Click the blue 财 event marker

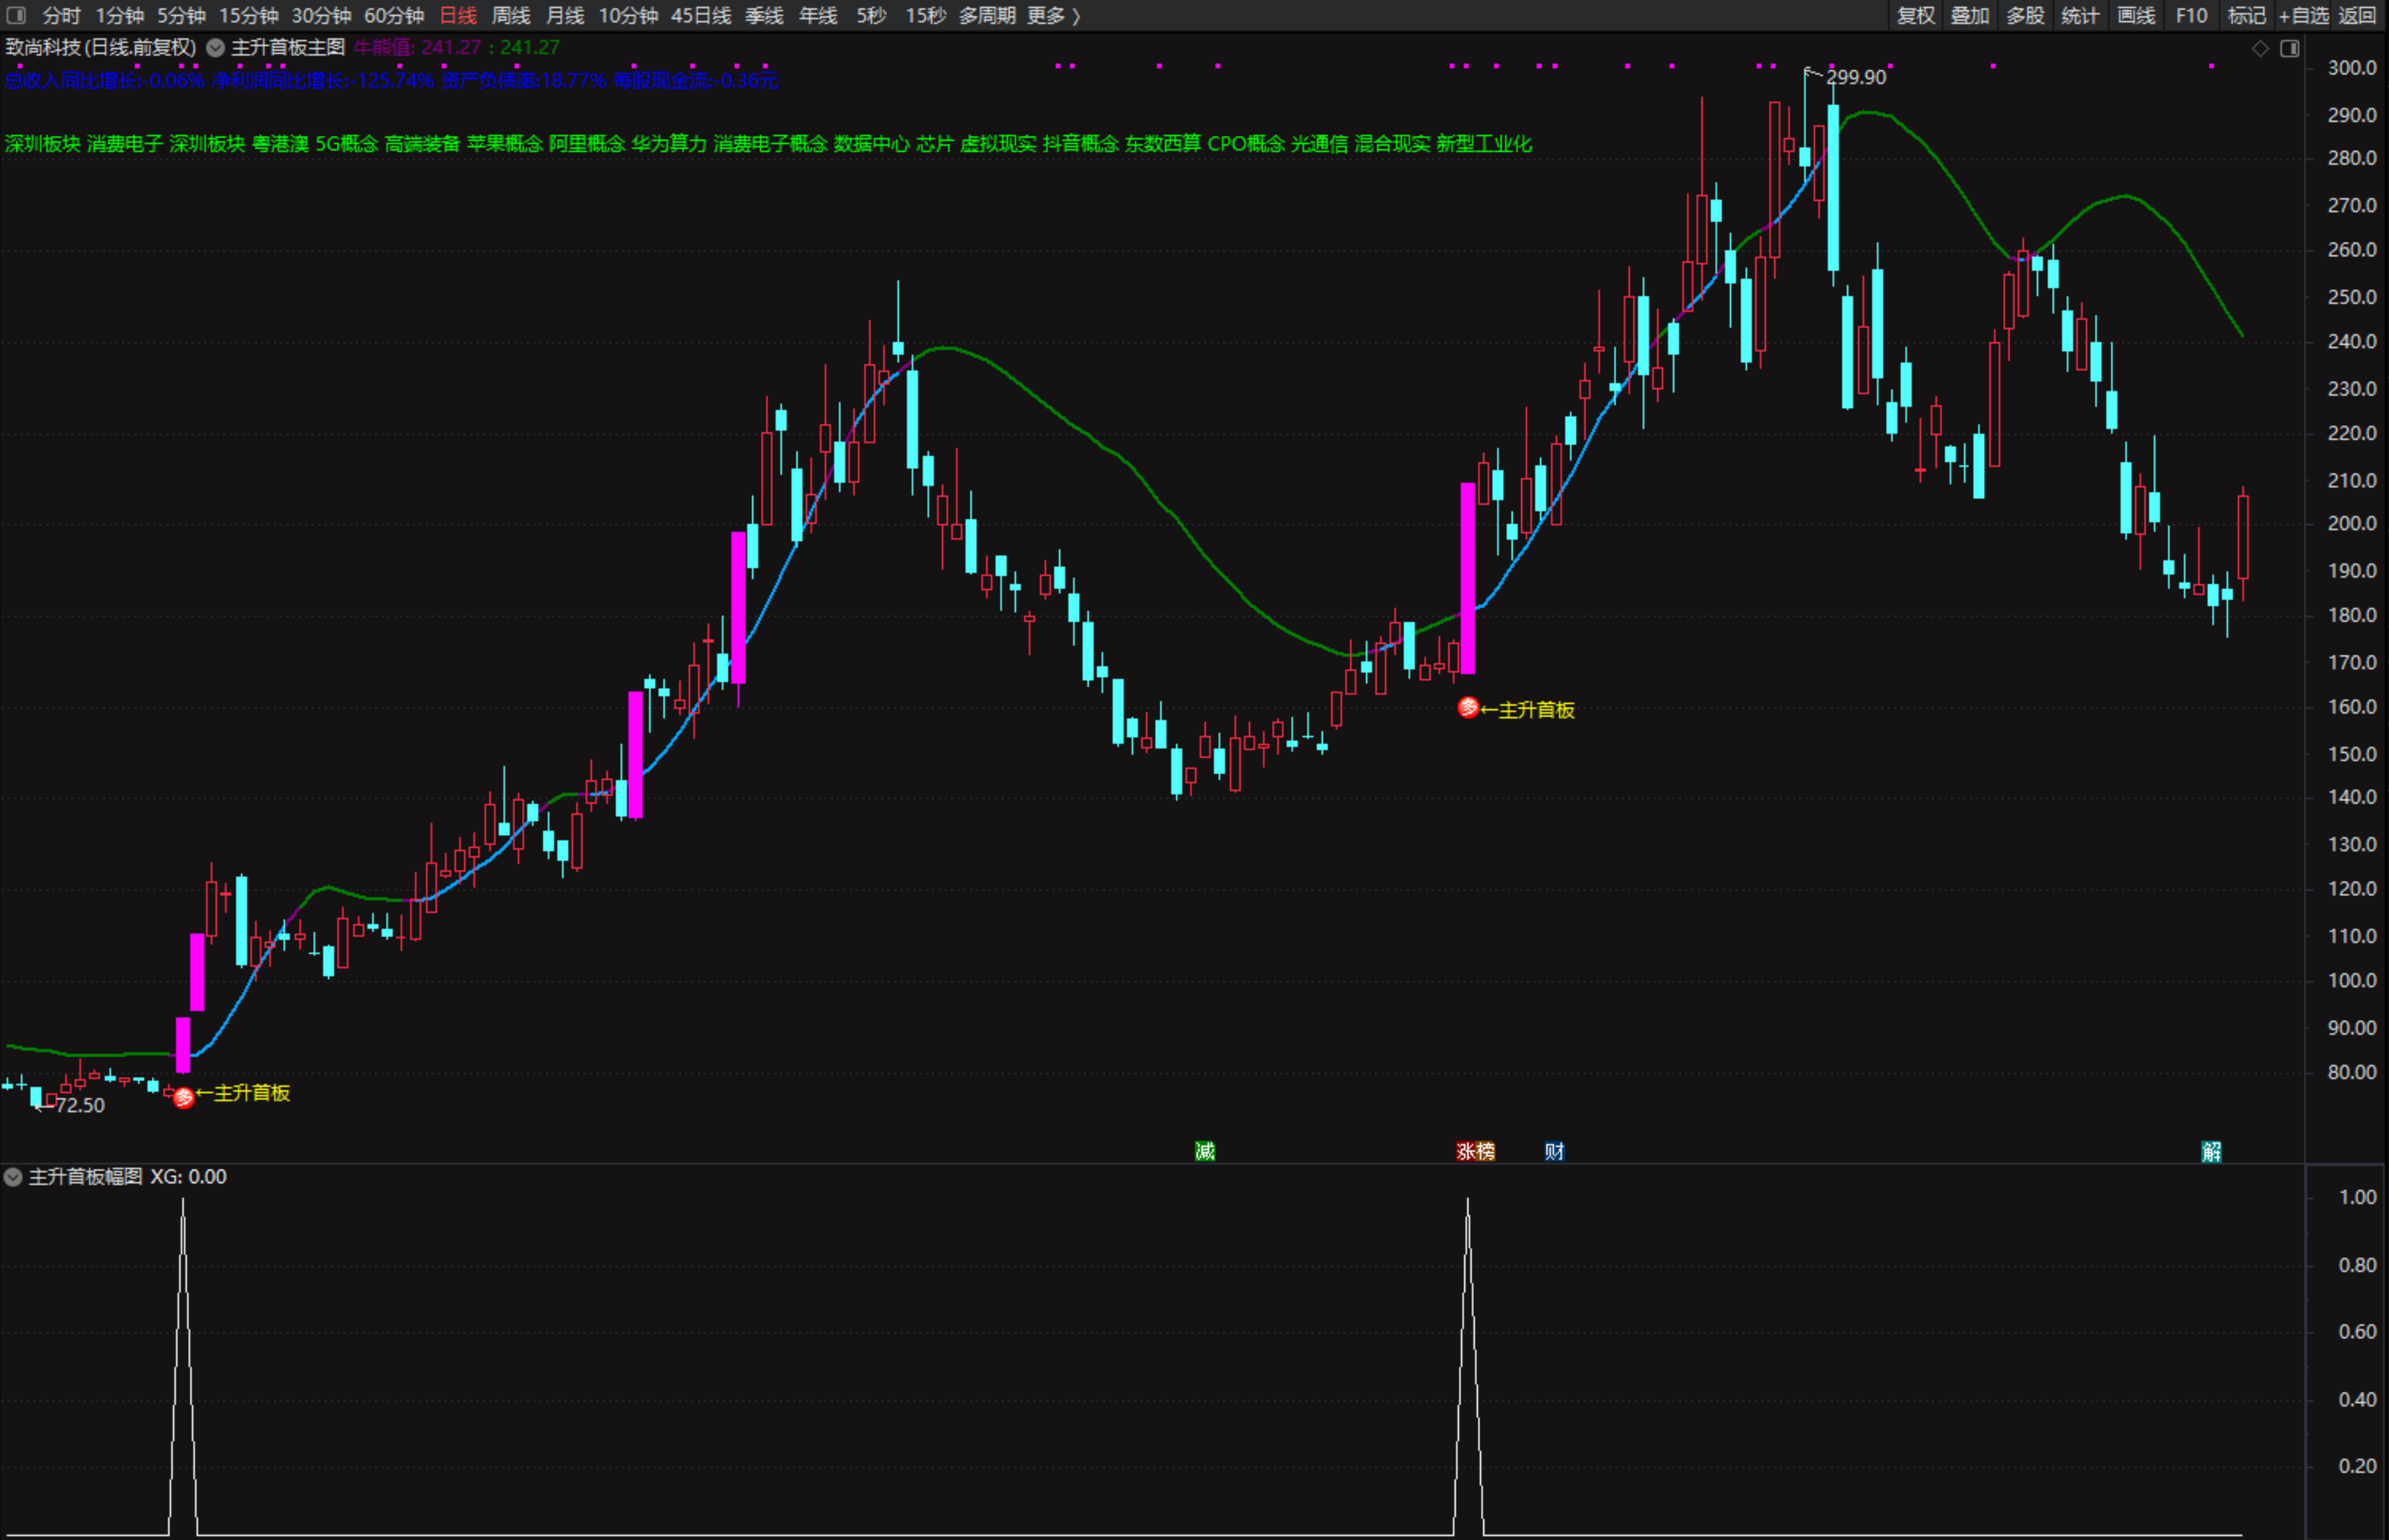click(1554, 1151)
